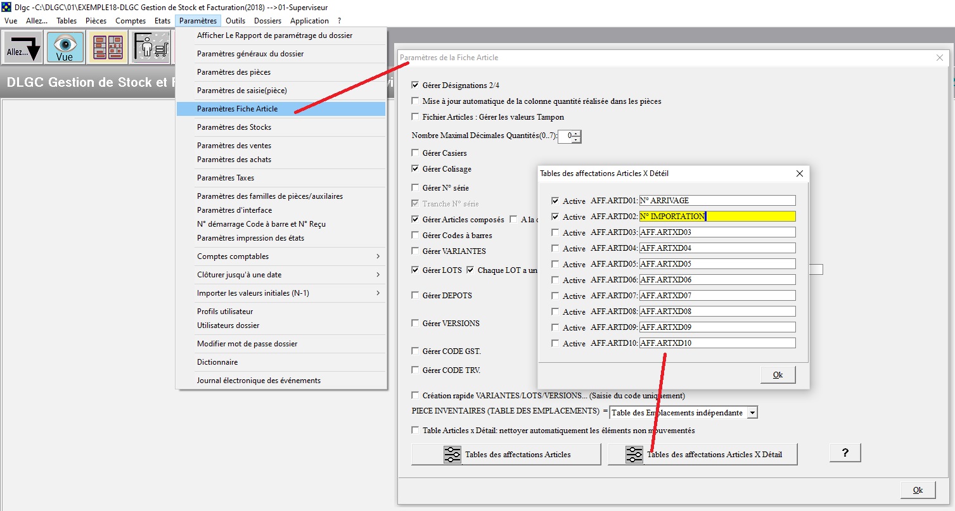Enable nettoyer automatiquement éléments non mouvementés
The height and width of the screenshot is (511, 955).
[x=416, y=430]
